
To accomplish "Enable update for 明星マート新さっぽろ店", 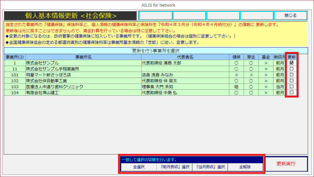I will pyautogui.click(x=291, y=75).
